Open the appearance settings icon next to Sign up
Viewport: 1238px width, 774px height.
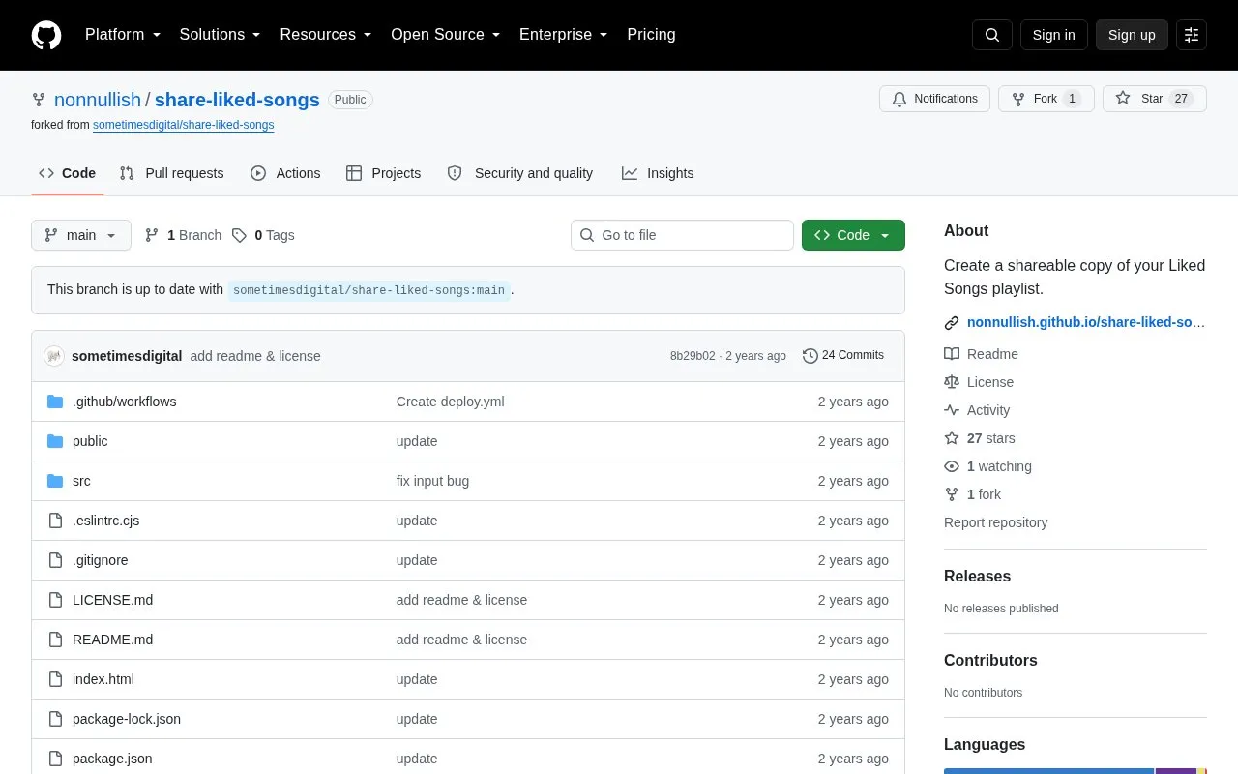(x=1192, y=35)
